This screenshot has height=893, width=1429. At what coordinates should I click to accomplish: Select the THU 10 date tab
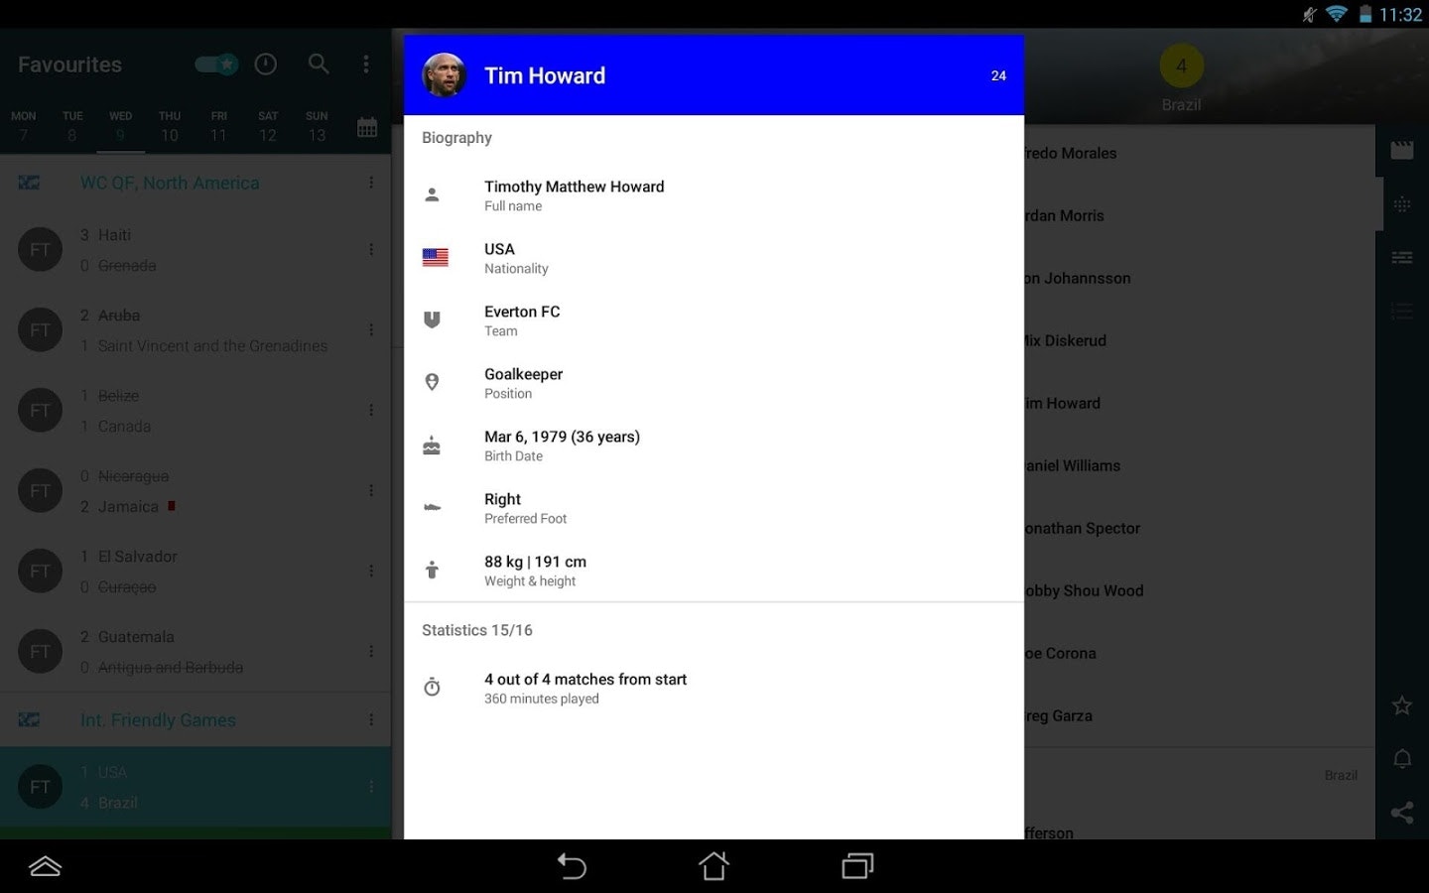(170, 127)
